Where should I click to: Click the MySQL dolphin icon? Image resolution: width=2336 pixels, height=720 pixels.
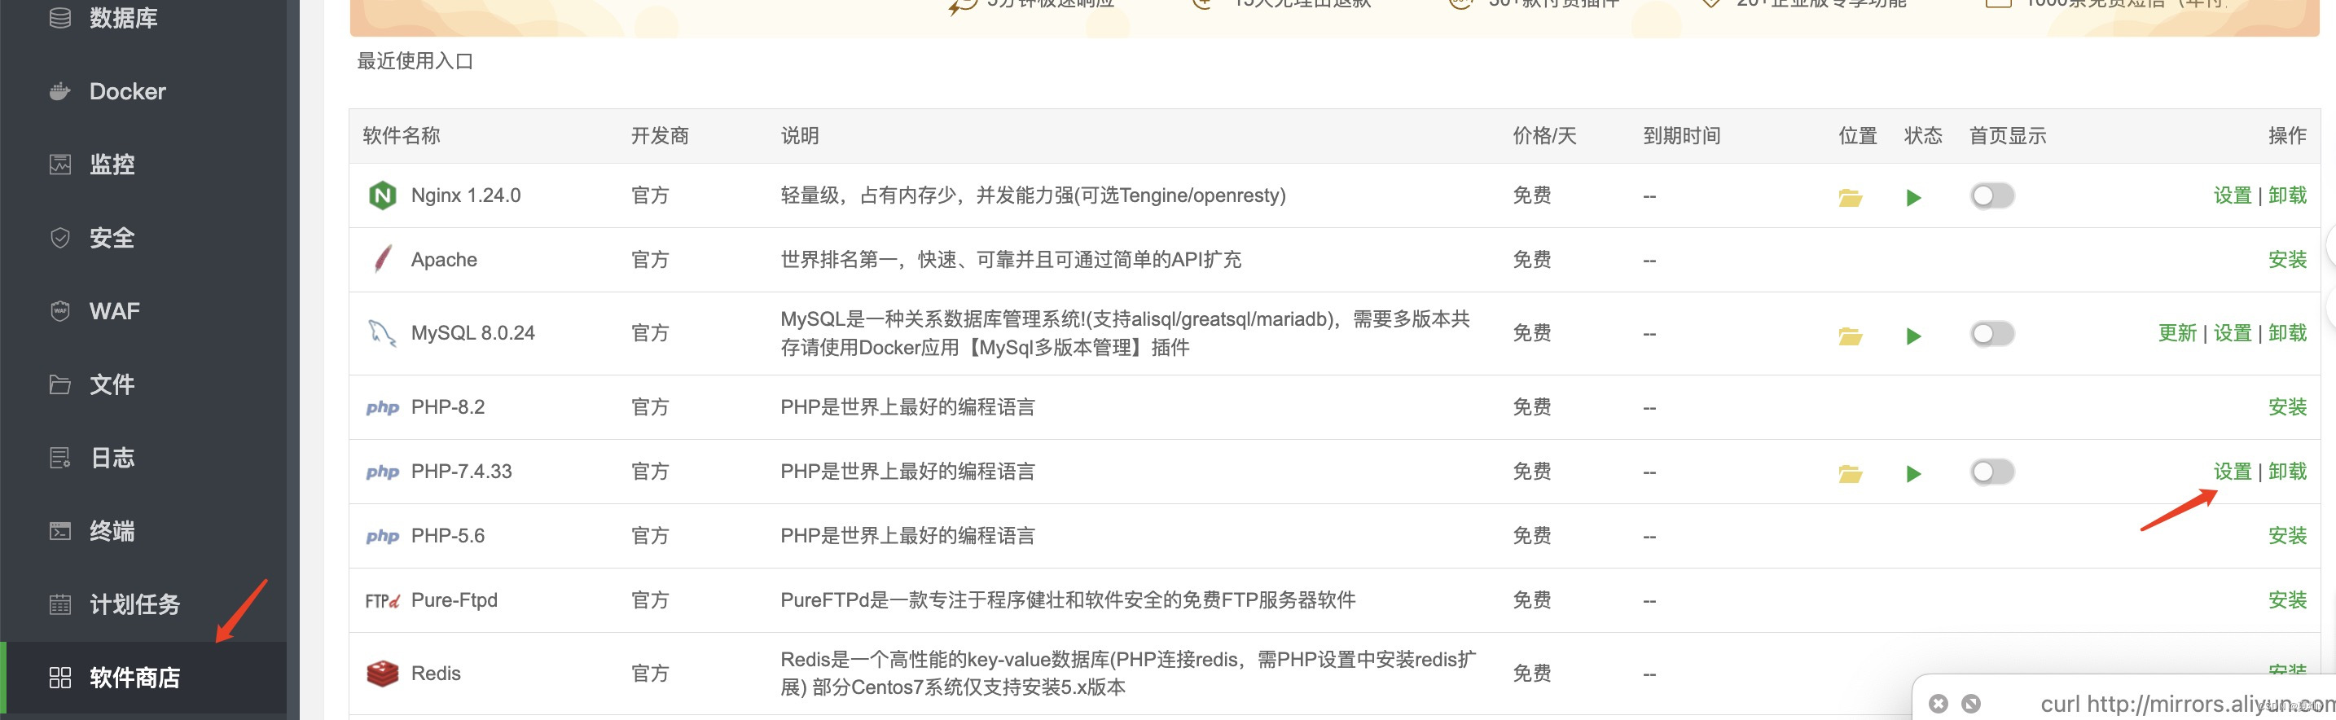pos(383,334)
